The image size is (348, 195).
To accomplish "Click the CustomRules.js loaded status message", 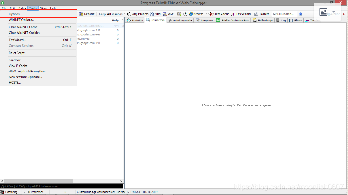I will pos(117,192).
